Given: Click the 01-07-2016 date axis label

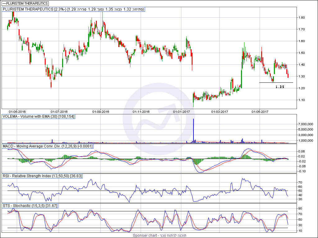Looking at the screenshot, I should (59, 112).
